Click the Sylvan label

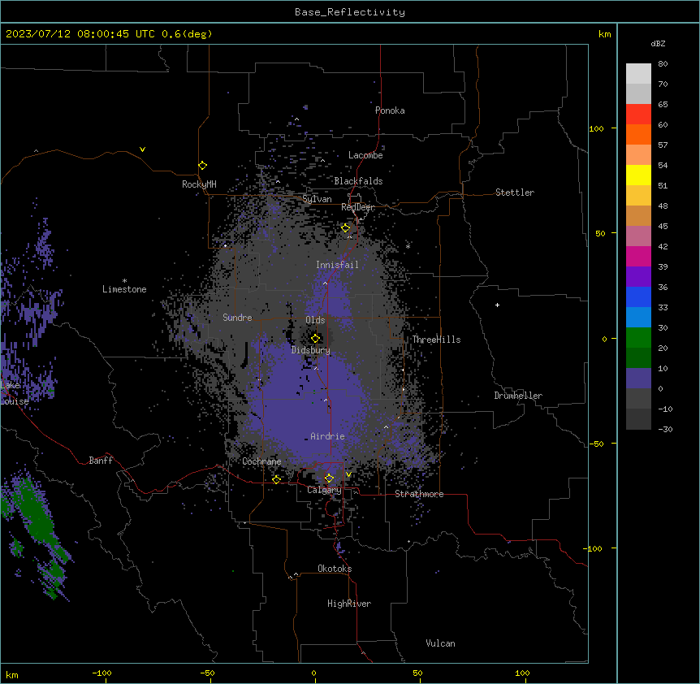click(x=317, y=199)
